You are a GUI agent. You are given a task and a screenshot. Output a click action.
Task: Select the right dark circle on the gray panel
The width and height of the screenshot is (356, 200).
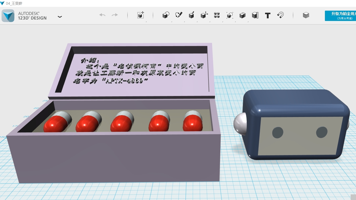tap(322, 132)
